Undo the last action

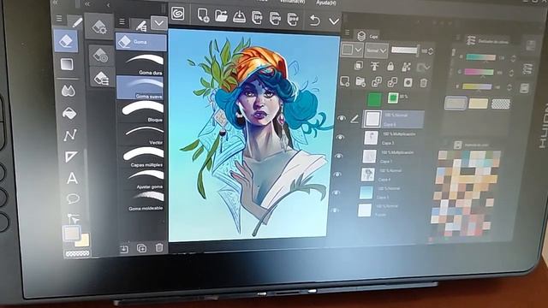click(x=314, y=21)
